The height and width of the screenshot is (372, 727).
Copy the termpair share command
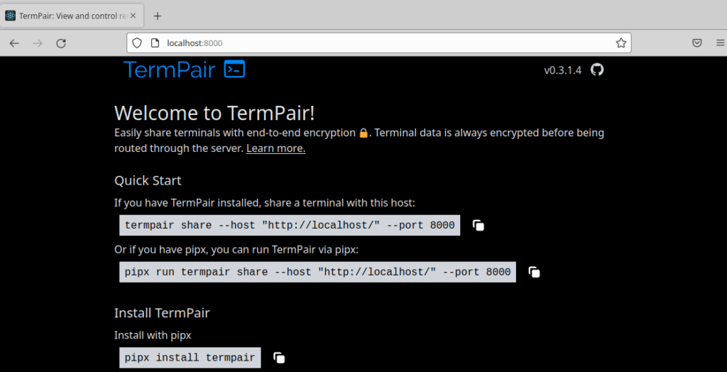coord(479,226)
